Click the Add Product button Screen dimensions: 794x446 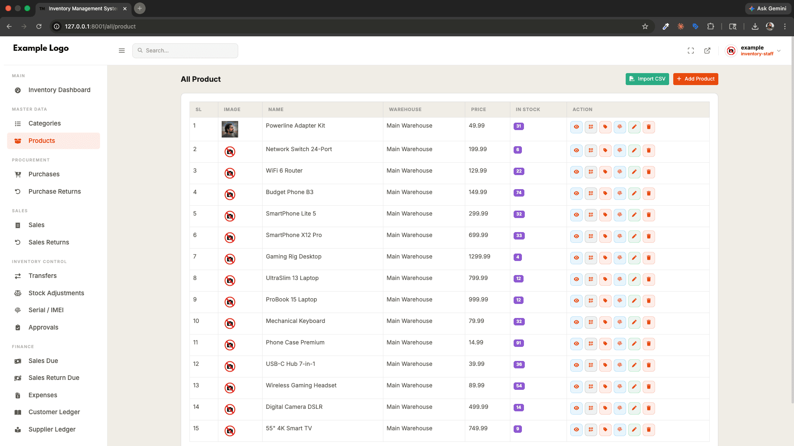click(696, 79)
